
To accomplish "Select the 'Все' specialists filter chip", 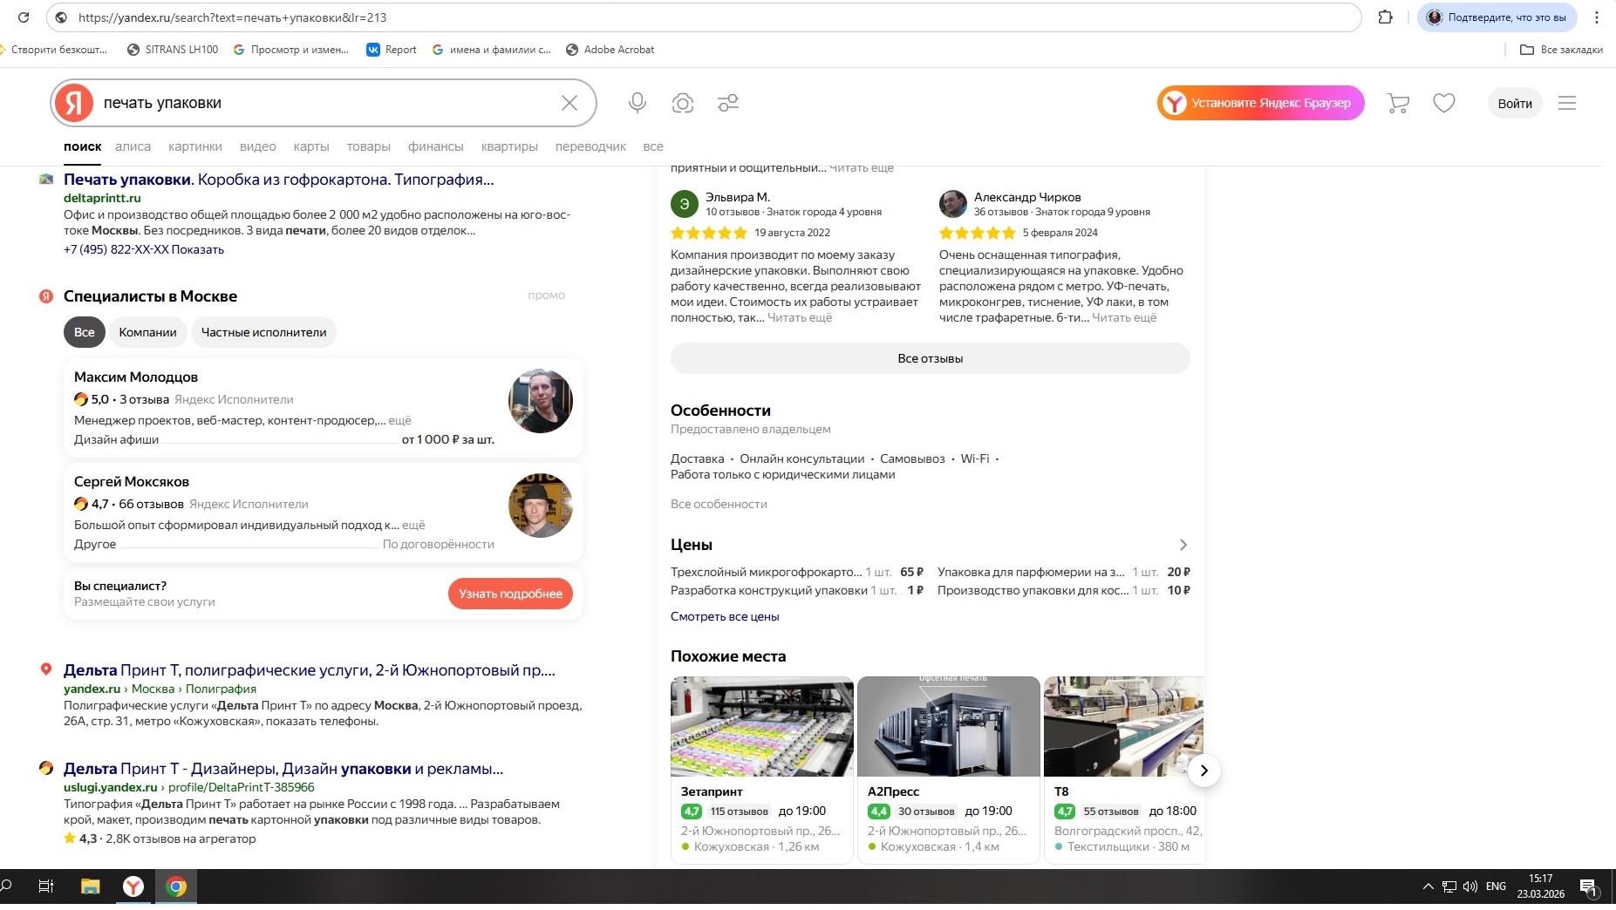I will tap(85, 332).
